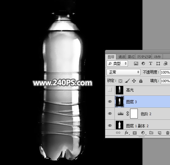Lock layer position move icon
The height and width of the screenshot is (165, 170).
tap(134, 81)
